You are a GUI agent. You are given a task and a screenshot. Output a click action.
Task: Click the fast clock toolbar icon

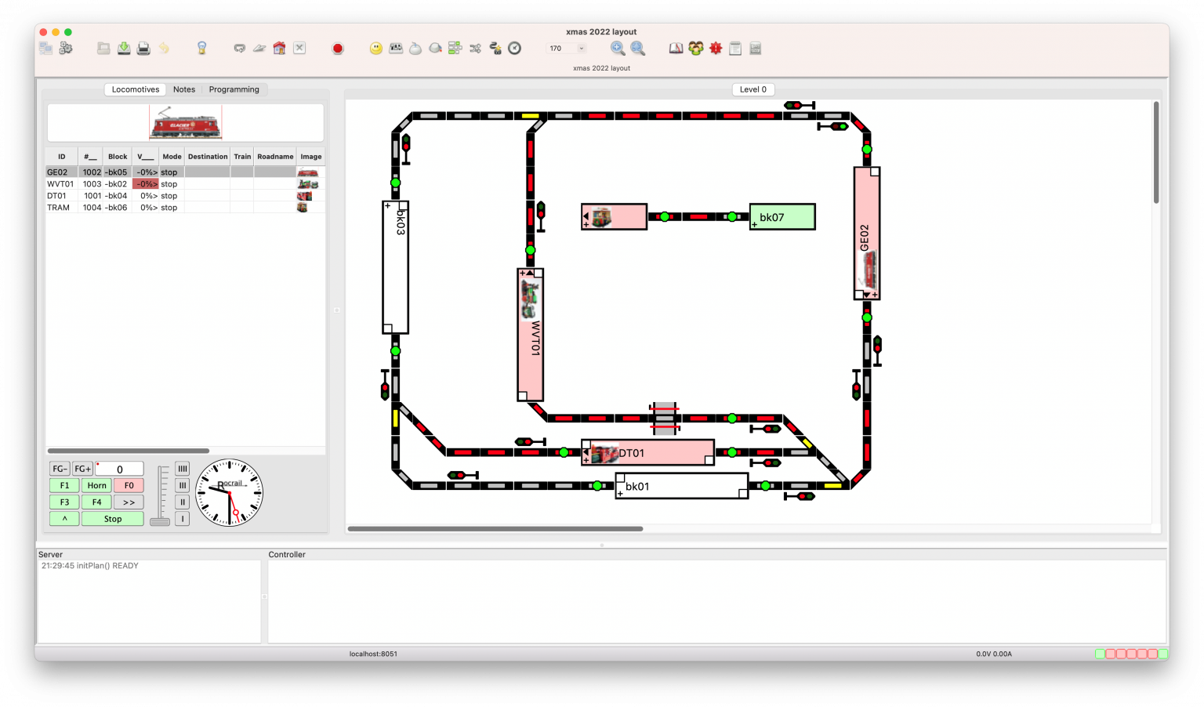(x=514, y=48)
